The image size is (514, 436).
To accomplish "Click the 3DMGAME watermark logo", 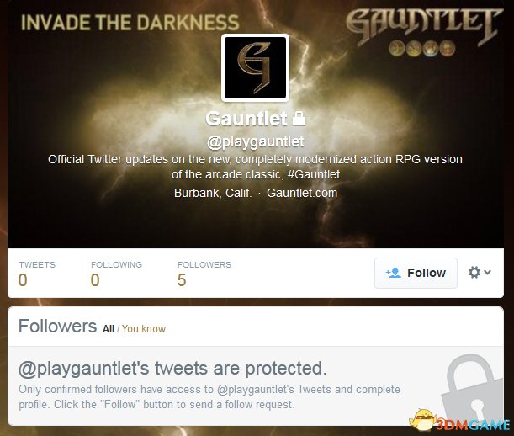I will click(459, 420).
